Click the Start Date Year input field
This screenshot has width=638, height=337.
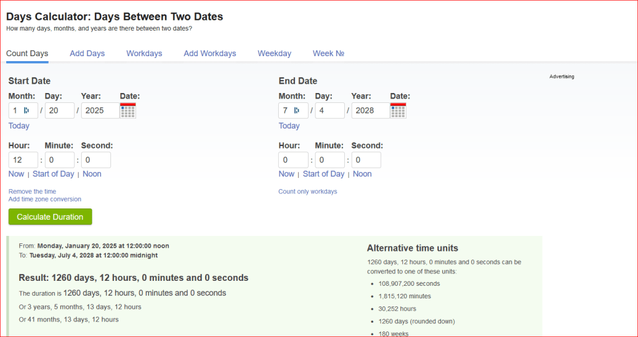(100, 110)
